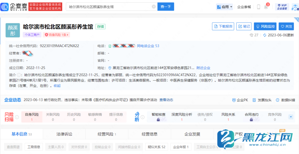Click the 颜溪彤 company logo thumbnail
Image resolution: width=299 pixels, height=154 pixels.
point(13,30)
